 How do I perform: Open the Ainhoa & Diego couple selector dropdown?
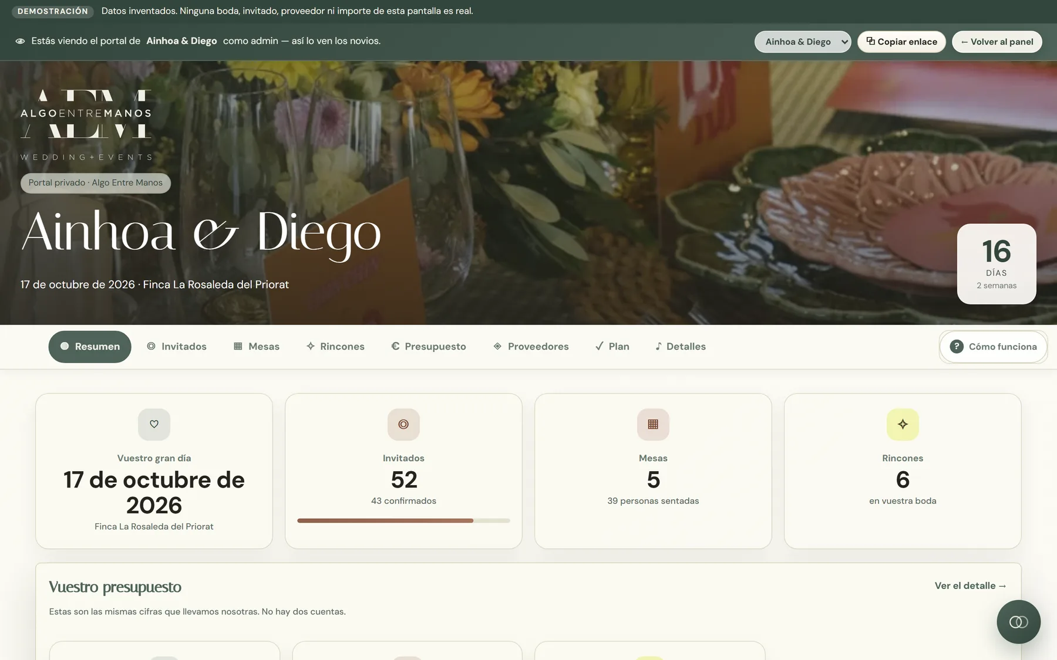(x=802, y=42)
